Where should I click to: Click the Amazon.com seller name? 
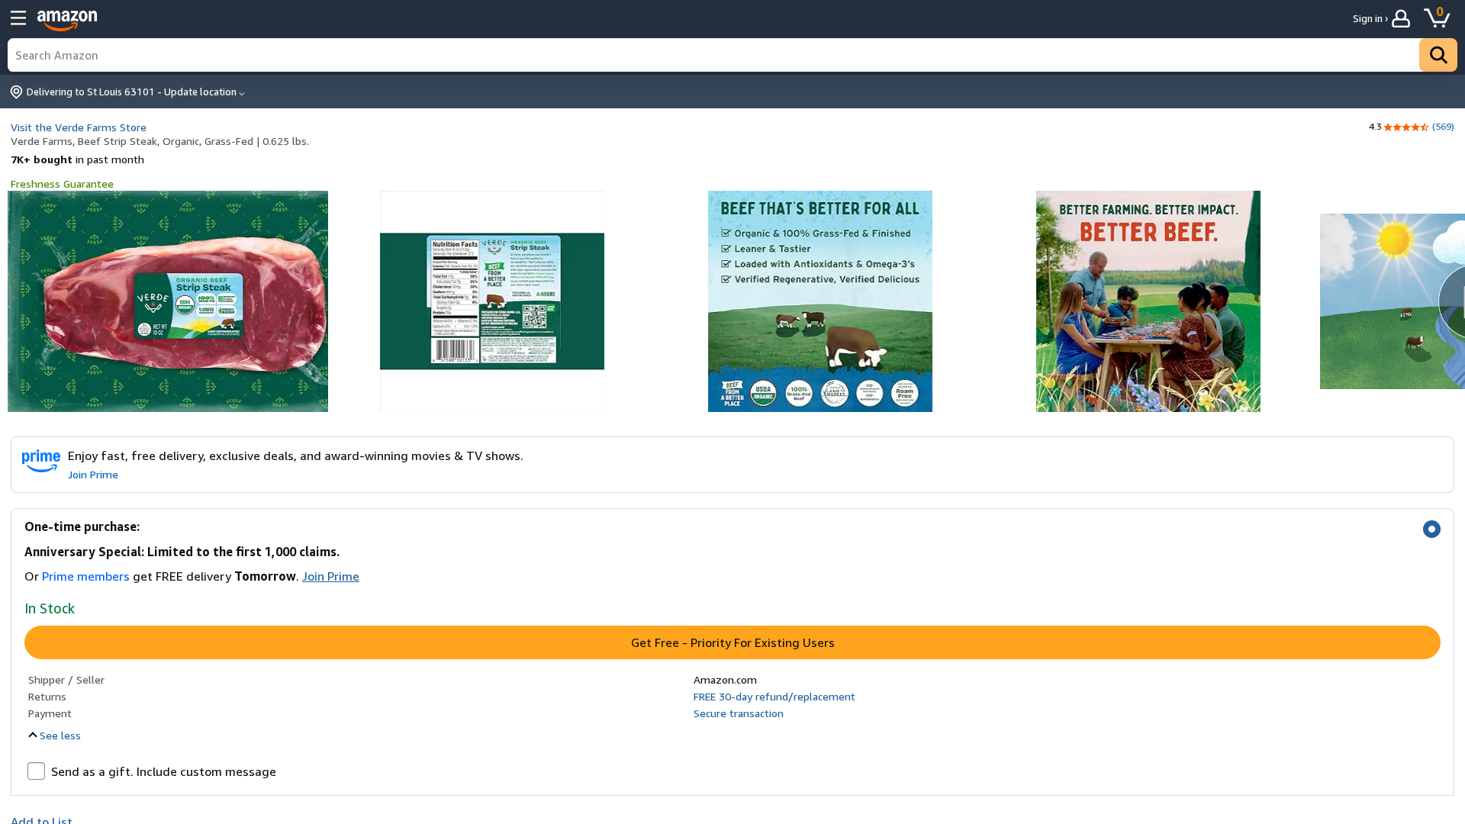pos(725,680)
